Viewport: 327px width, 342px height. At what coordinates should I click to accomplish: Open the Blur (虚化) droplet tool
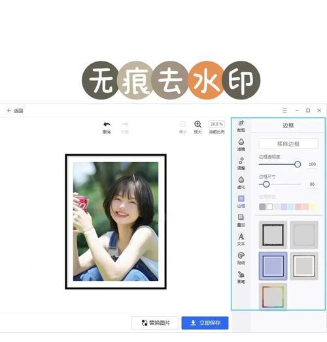click(x=241, y=182)
